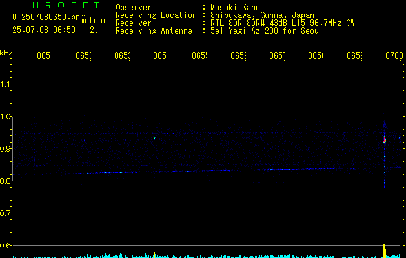Click the green HROFFT title
The height and width of the screenshot is (258, 406).
point(66,5)
